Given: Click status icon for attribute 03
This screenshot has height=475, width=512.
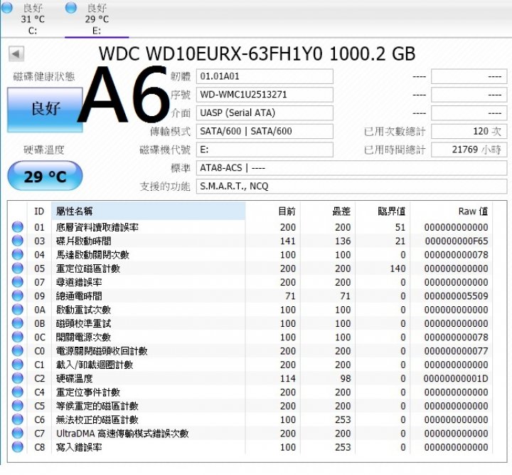Looking at the screenshot, I should pyautogui.click(x=18, y=241).
